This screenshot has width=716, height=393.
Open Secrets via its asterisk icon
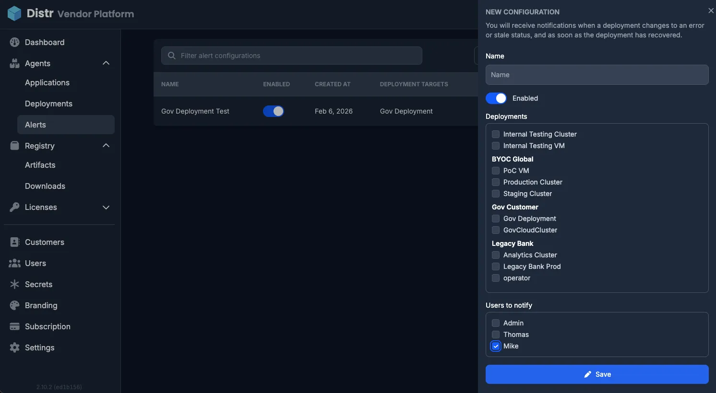click(14, 284)
